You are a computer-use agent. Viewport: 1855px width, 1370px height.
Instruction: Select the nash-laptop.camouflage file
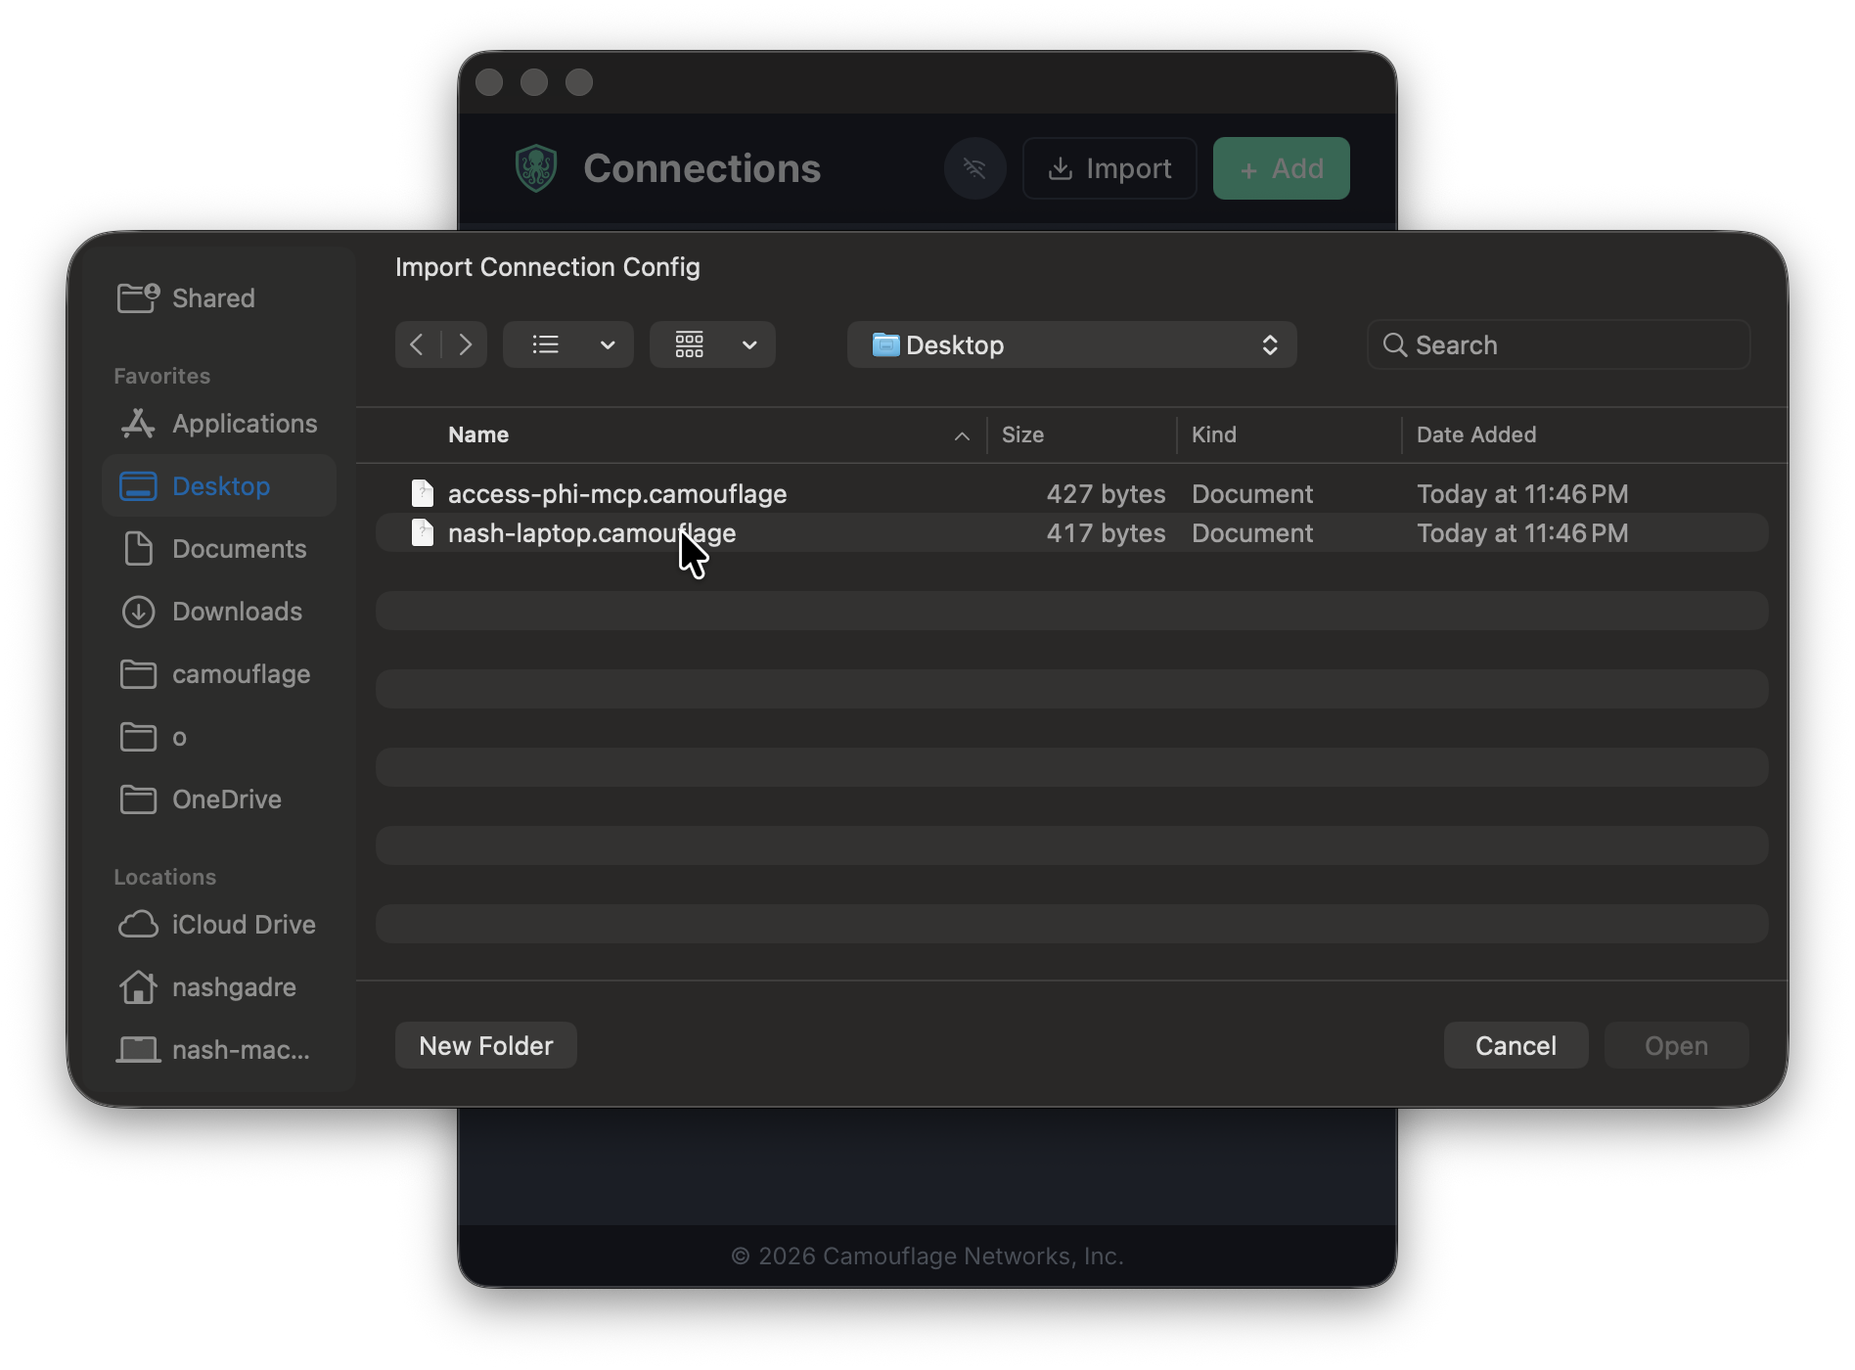1071,532
